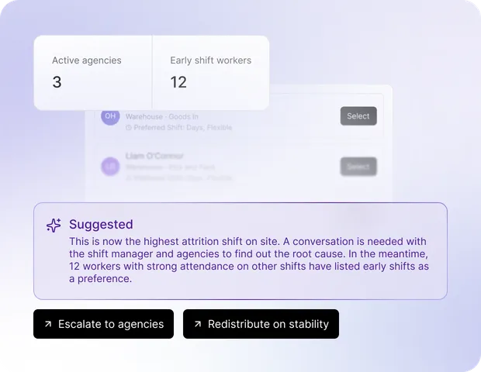Click the Early shift workers label
The image size is (481, 372).
(211, 60)
